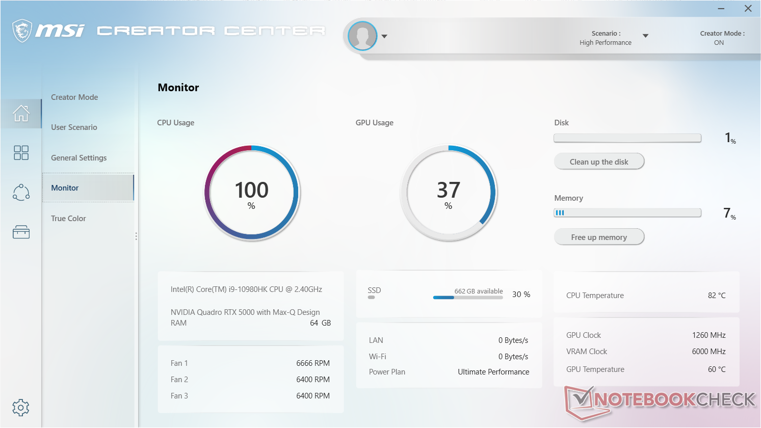Click the four-squares apps grid icon
761x428 pixels.
tap(21, 152)
